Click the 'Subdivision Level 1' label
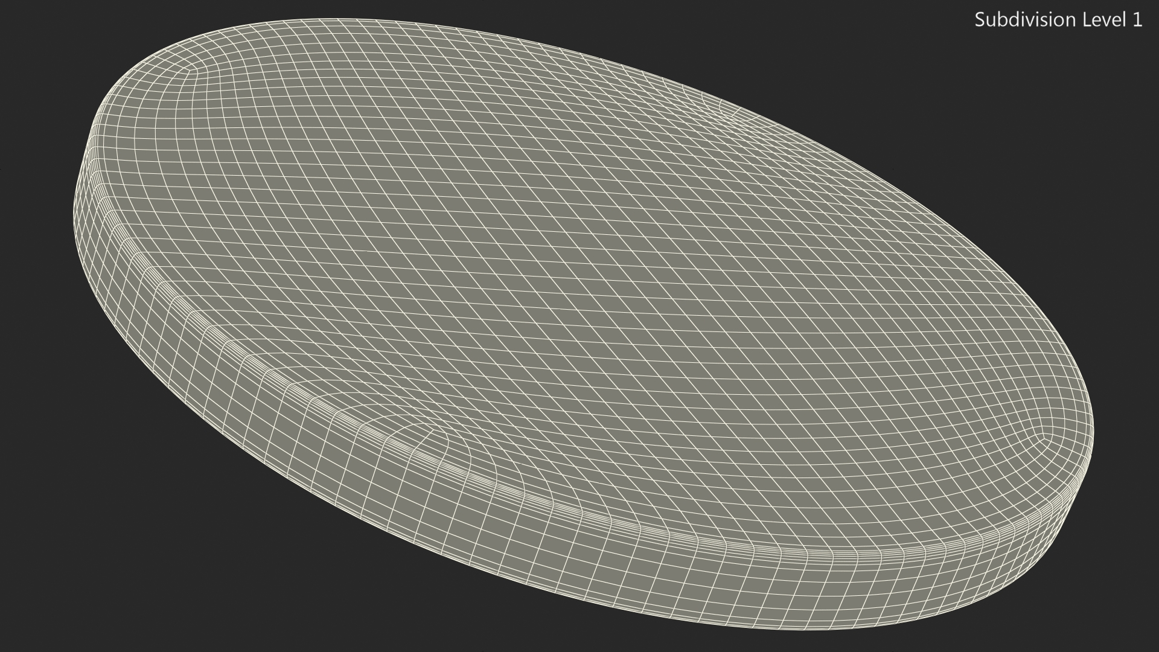Viewport: 1159px width, 652px height. (1058, 20)
